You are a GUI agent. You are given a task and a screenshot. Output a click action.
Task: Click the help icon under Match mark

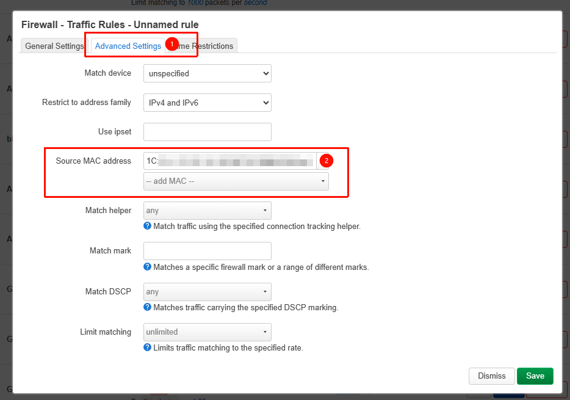[147, 267]
